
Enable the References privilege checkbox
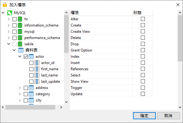[x=143, y=69]
